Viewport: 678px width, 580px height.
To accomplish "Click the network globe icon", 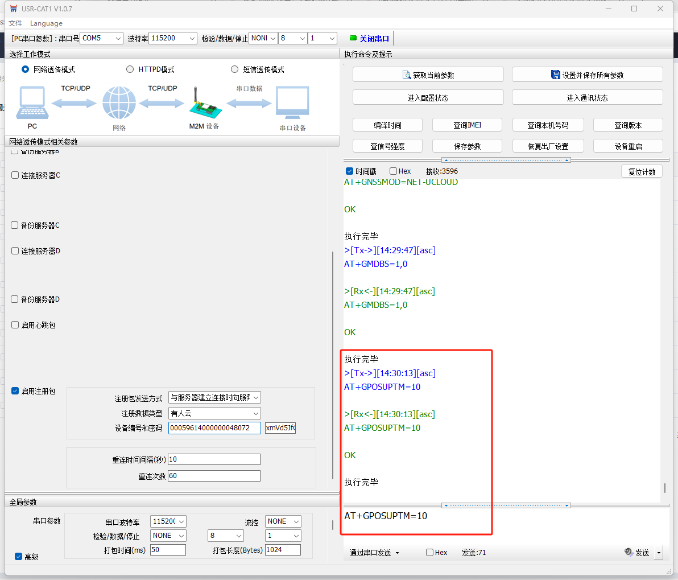I will (119, 103).
